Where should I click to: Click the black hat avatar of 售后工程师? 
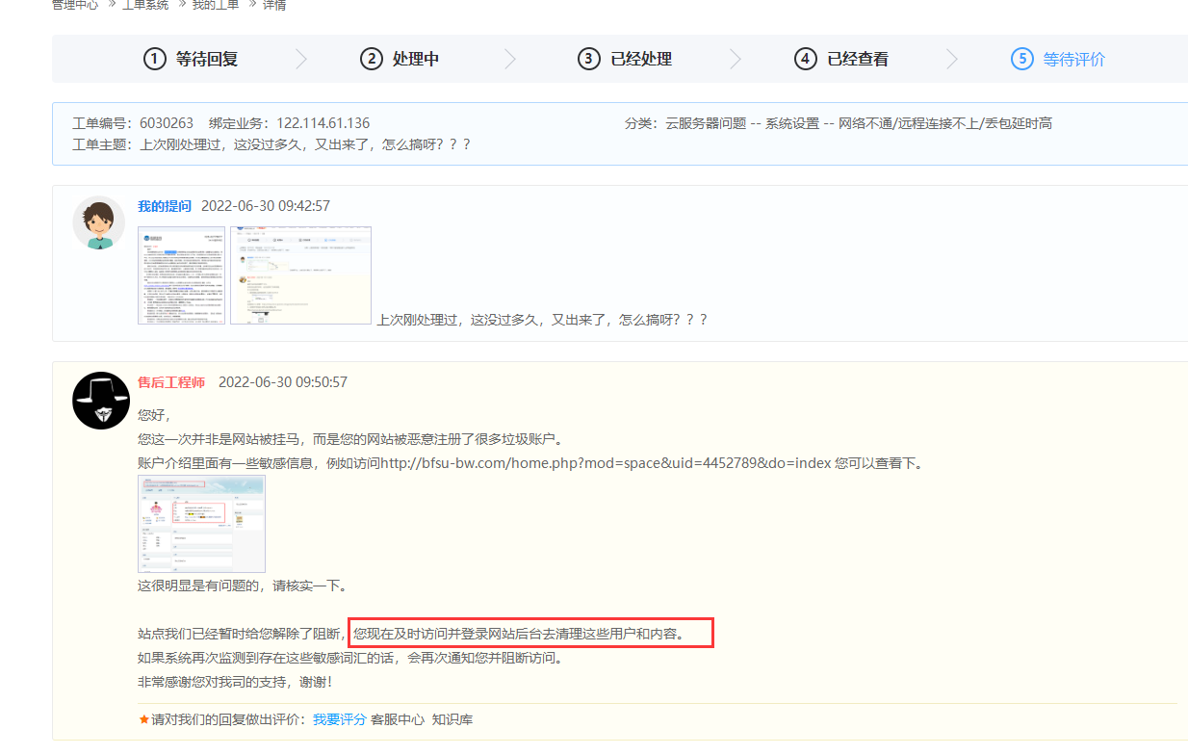point(101,401)
